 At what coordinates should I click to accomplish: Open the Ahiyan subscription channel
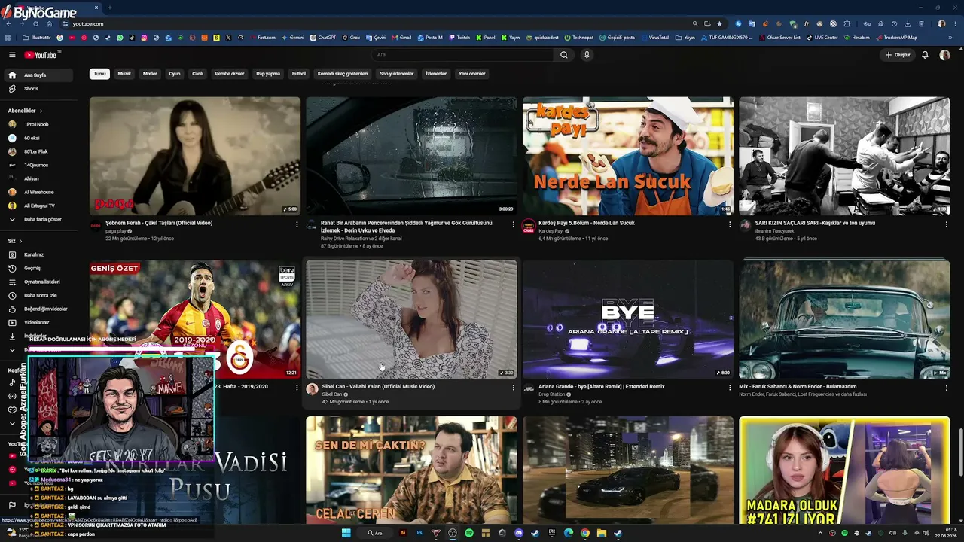click(x=40, y=178)
